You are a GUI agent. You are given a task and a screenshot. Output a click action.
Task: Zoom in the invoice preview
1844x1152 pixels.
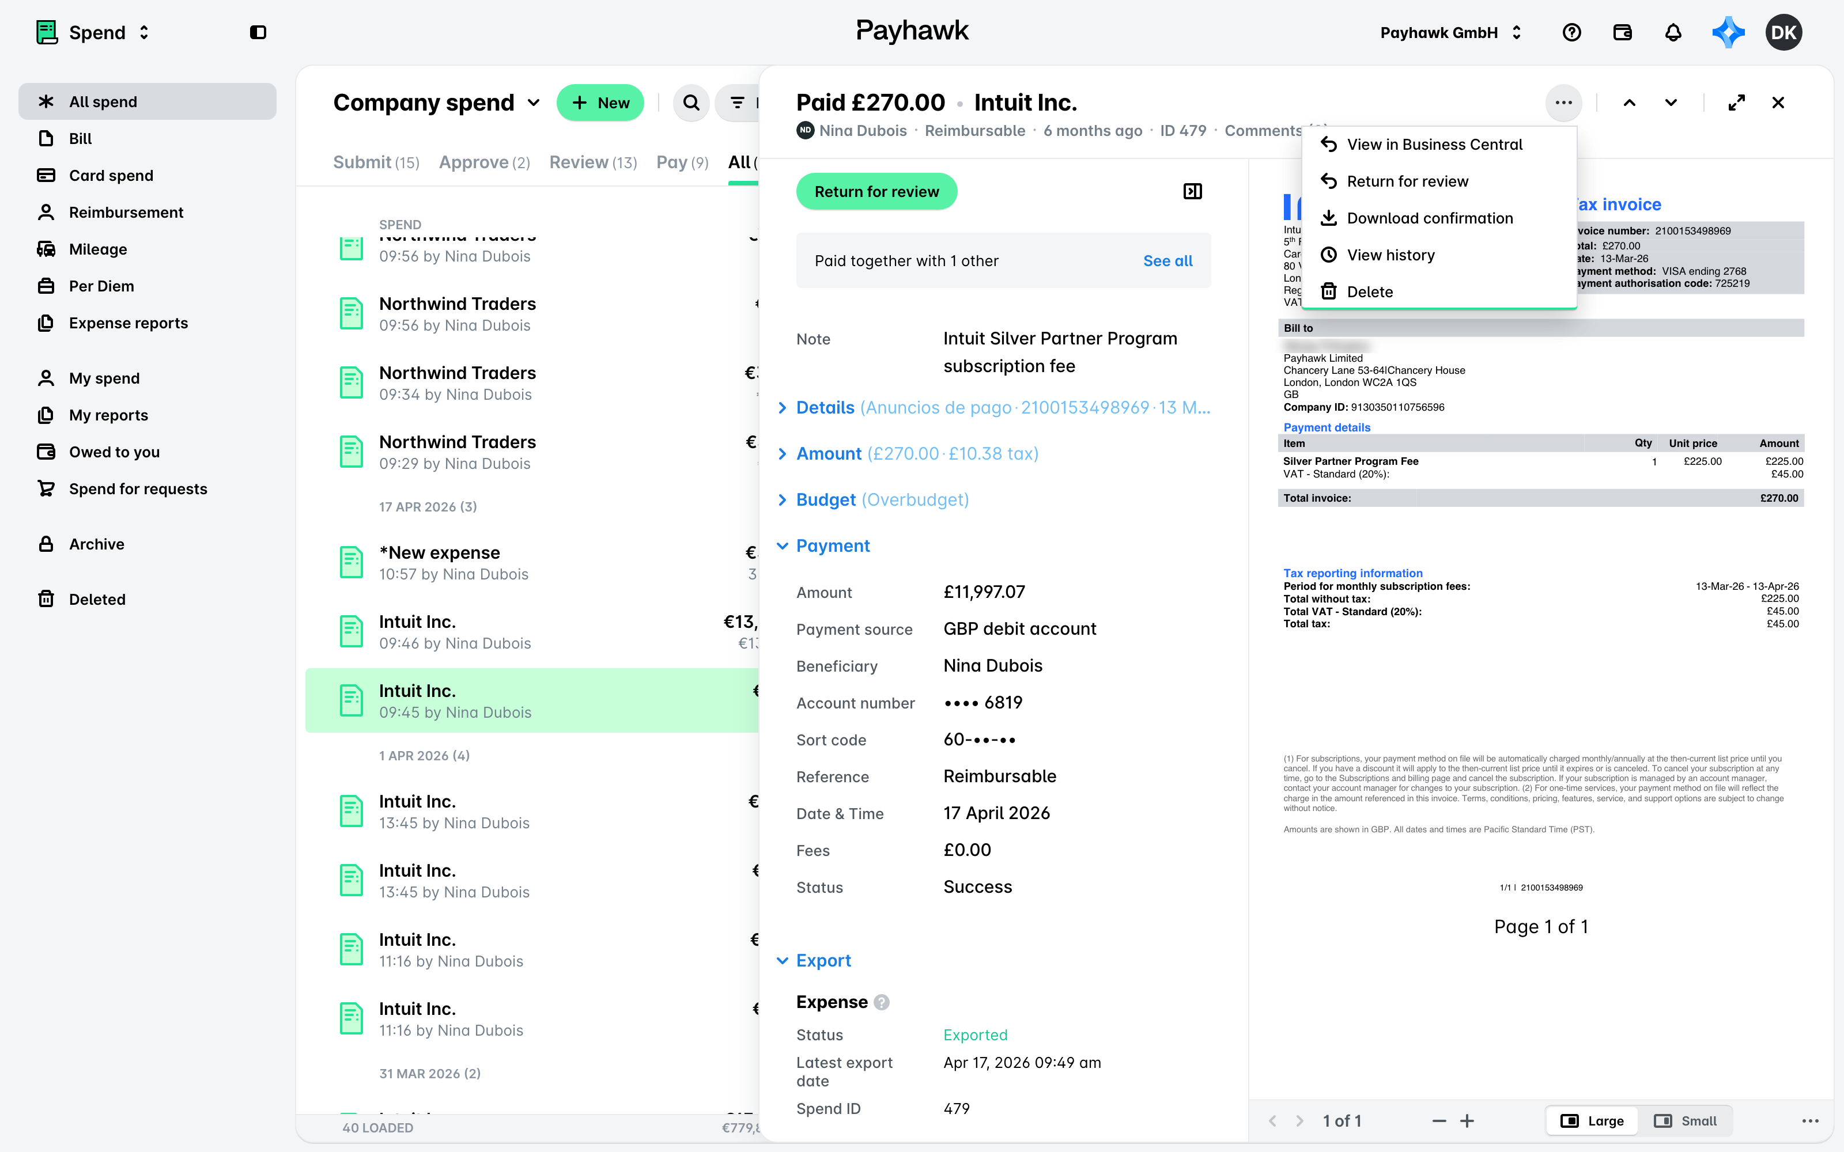click(x=1467, y=1121)
